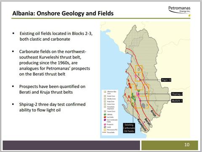Click block D on the map
Viewport: 202px width, 152px height.
click(x=139, y=69)
